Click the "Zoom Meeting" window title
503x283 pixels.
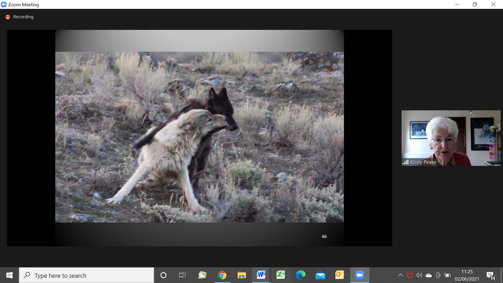click(x=23, y=5)
